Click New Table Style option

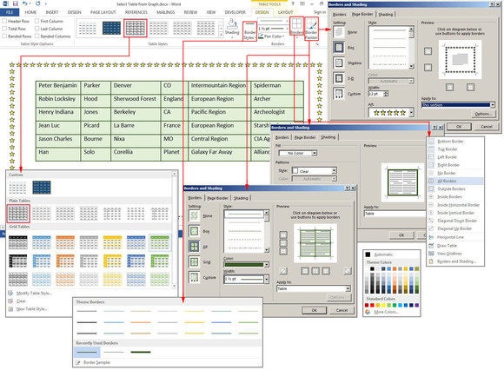pos(31,309)
